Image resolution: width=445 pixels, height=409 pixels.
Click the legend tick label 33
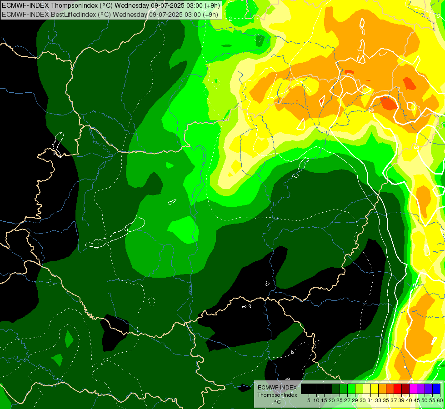point(378,400)
